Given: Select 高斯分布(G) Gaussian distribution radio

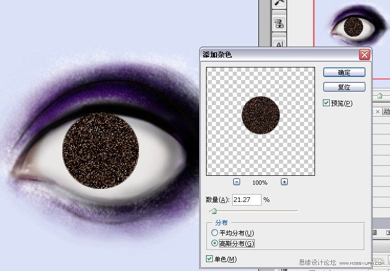Looking at the screenshot, I should [214, 243].
